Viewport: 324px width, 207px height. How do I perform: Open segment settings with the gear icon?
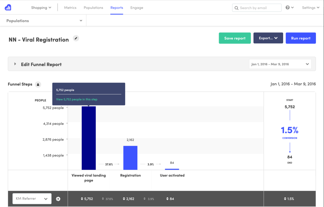click(x=58, y=199)
